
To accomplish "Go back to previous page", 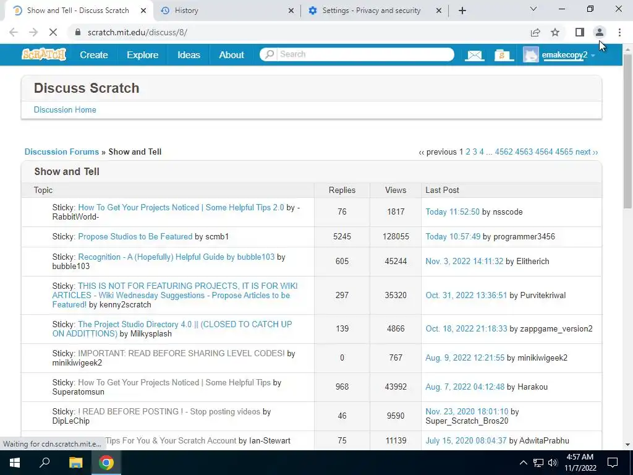I will tap(14, 32).
